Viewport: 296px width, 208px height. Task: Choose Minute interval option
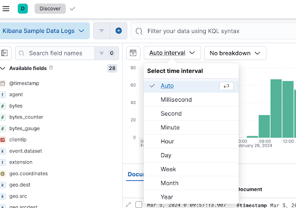click(191, 128)
